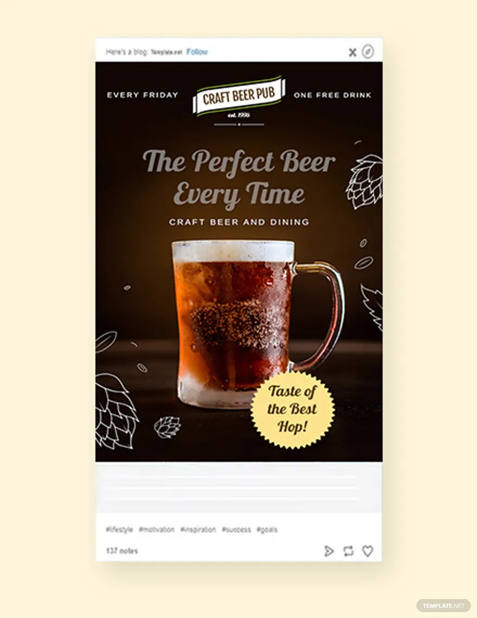477x618 pixels.
Task: Select the #success tag
Action: [x=236, y=529]
